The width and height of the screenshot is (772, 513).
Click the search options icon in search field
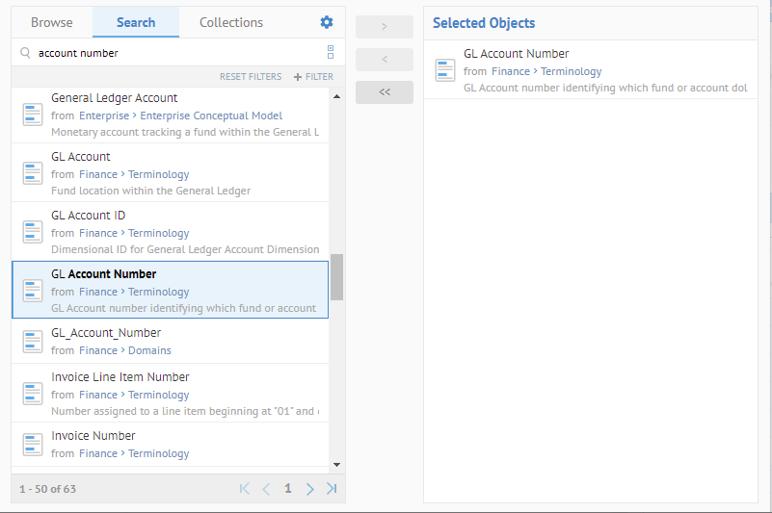(331, 53)
